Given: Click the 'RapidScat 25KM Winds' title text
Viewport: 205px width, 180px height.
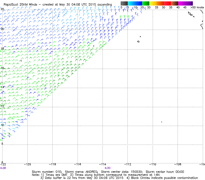Looking at the screenshot, I should [x=20, y=4].
